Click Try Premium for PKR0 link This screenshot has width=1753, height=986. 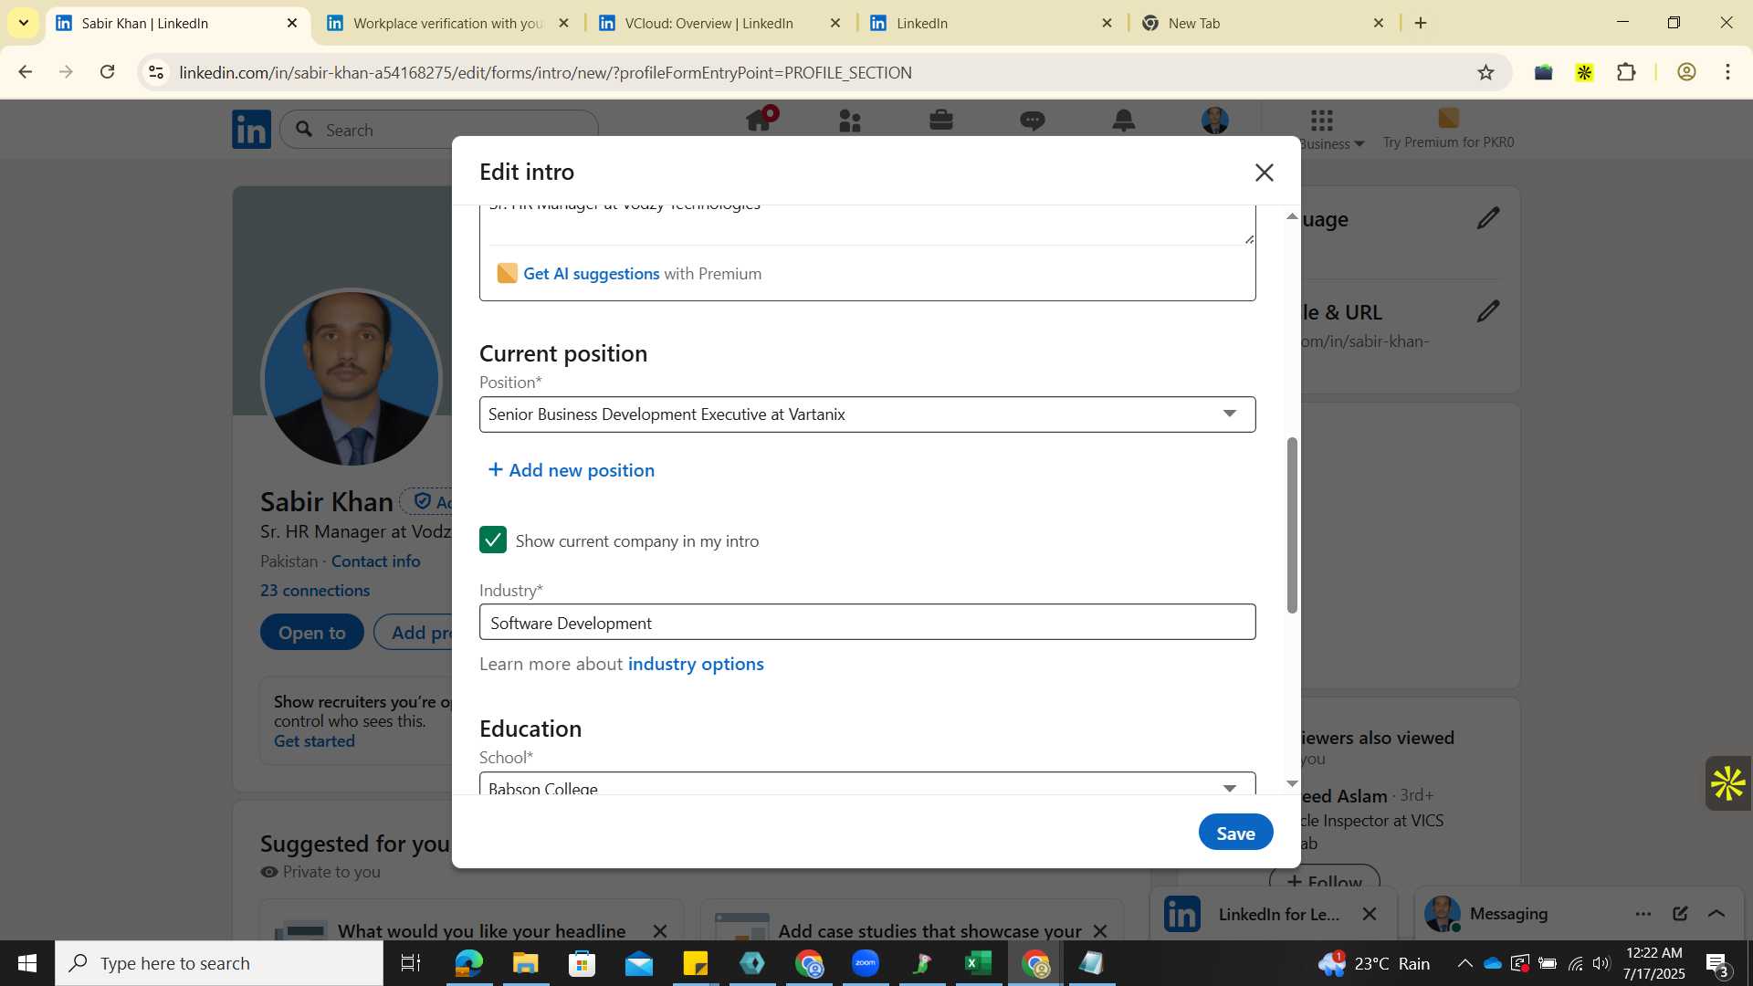1448,142
